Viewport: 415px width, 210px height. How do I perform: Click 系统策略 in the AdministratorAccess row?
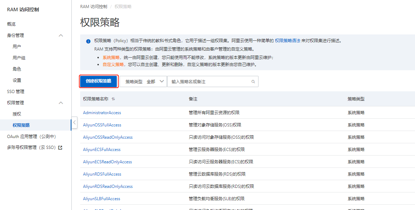[x=356, y=112]
